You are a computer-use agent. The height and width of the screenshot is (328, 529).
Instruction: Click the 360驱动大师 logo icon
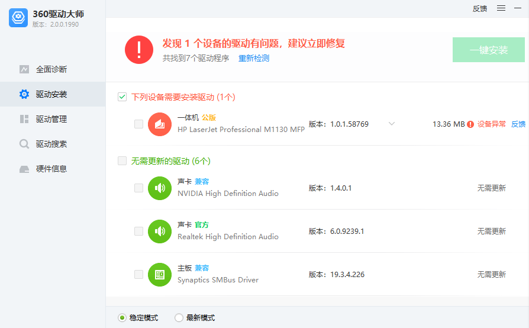point(18,18)
